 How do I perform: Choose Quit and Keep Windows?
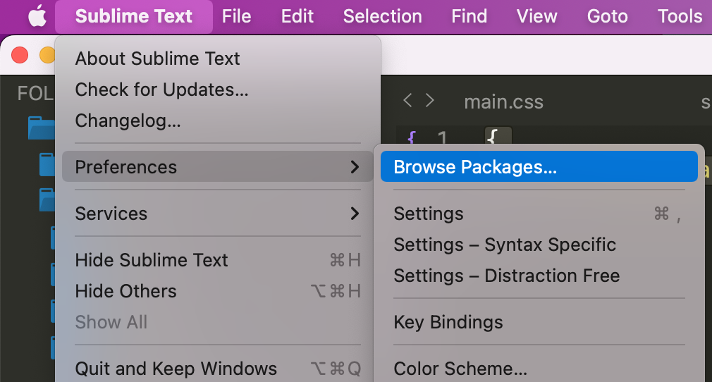click(176, 368)
